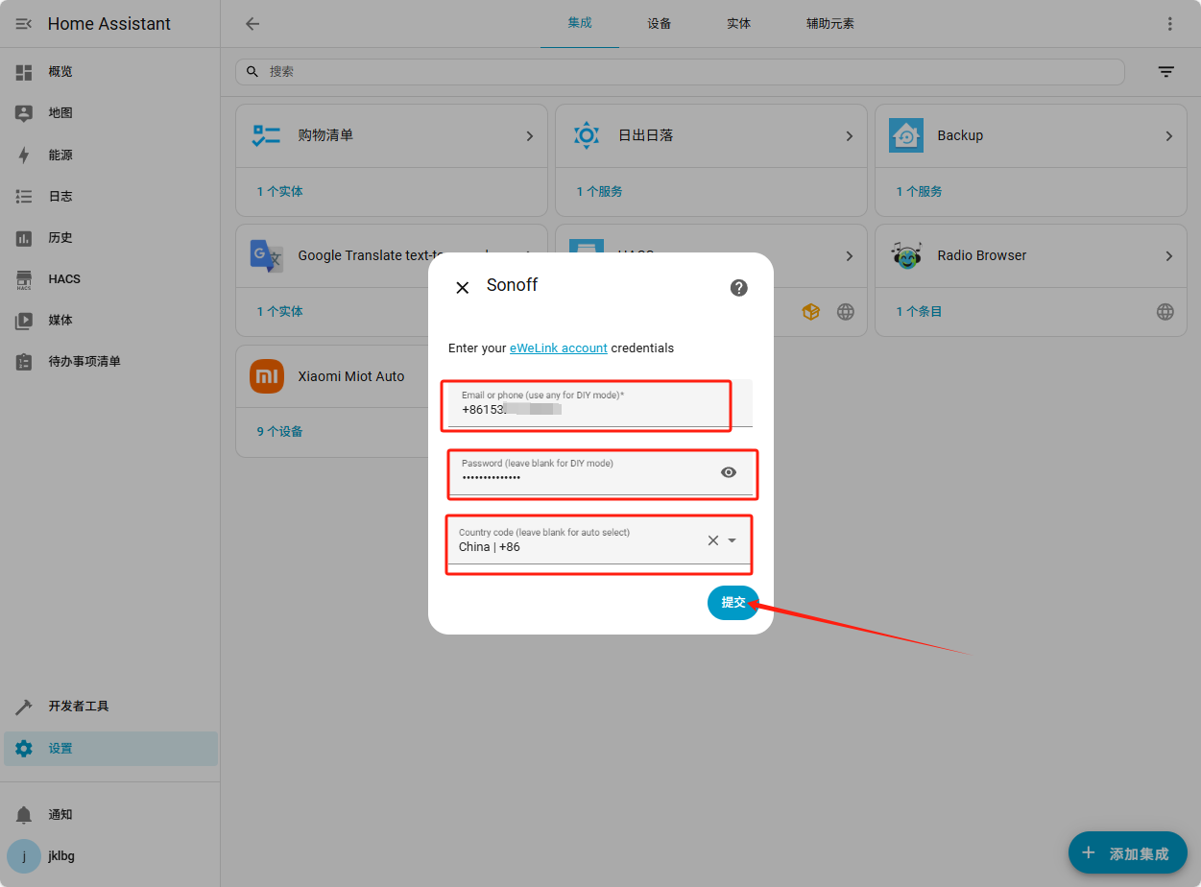Expand the 日出日落 card chevron
Image resolution: width=1201 pixels, height=887 pixels.
click(x=849, y=136)
